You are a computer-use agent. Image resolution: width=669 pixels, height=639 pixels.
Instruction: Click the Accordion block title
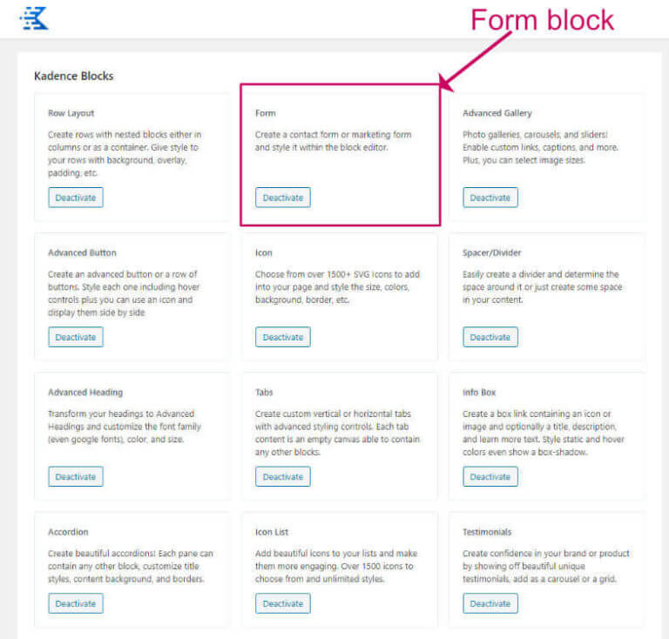(x=68, y=532)
